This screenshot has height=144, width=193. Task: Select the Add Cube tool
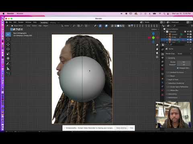(8, 74)
